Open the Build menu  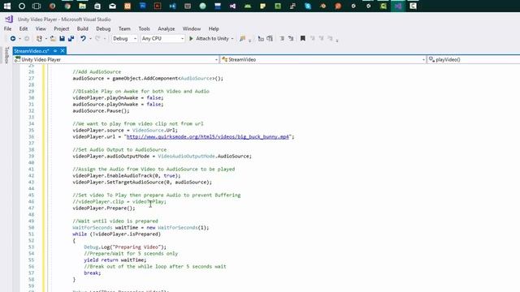coord(83,29)
